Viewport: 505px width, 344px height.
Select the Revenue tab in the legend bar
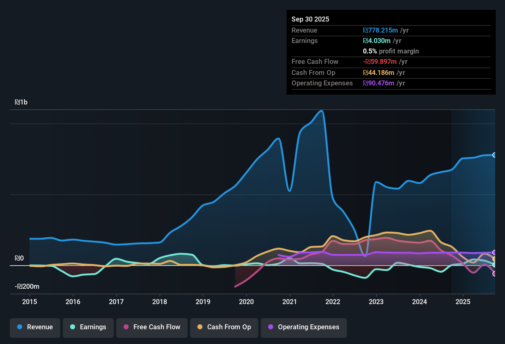point(35,327)
